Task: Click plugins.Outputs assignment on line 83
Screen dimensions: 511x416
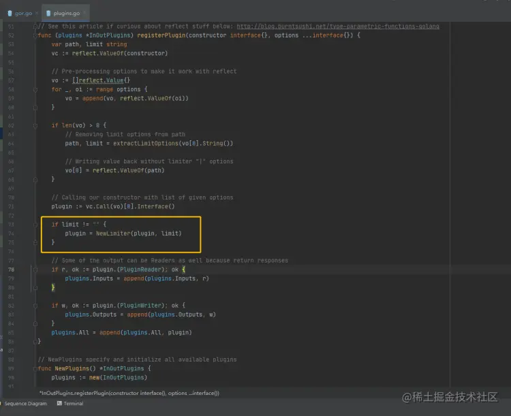Action: tap(140, 315)
